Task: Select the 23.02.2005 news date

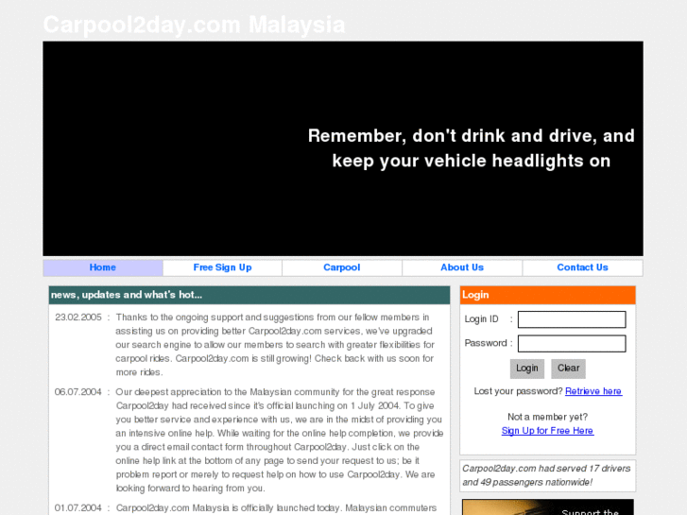Action: (x=78, y=318)
